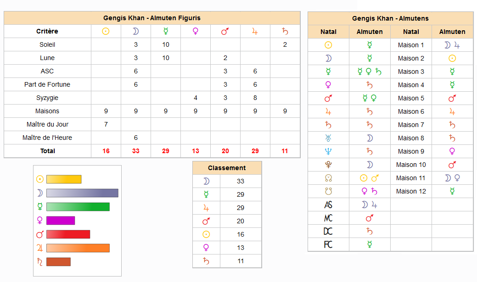This screenshot has width=477, height=282.
Task: Click the 'Maisons' row label
Action: (x=47, y=111)
